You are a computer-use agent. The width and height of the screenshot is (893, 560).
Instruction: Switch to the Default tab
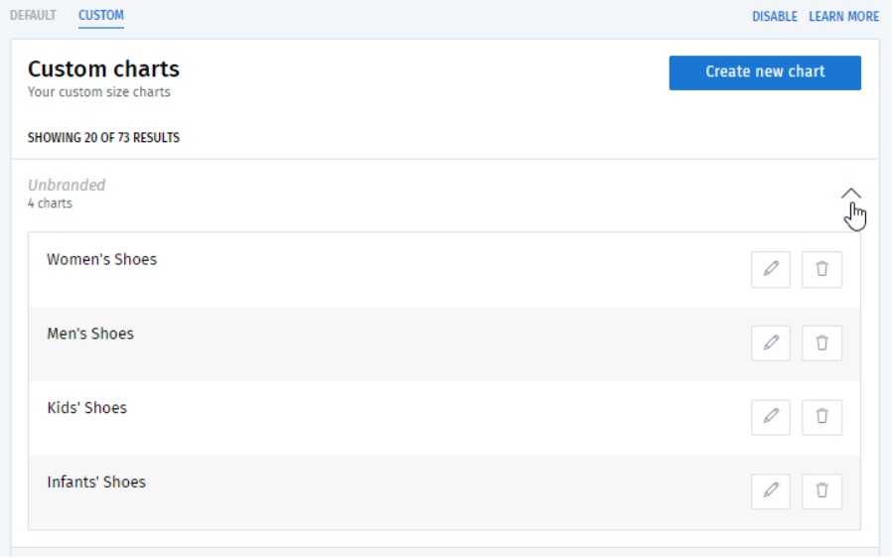pyautogui.click(x=33, y=16)
